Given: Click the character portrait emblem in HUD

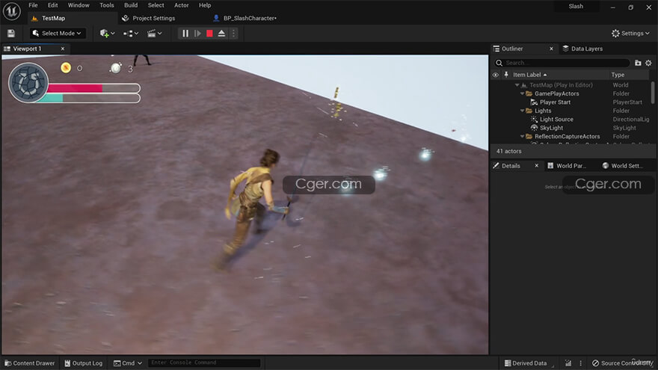Looking at the screenshot, I should pyautogui.click(x=28, y=83).
